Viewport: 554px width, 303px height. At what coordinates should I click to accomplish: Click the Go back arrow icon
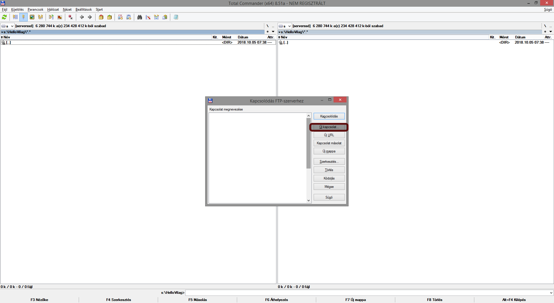82,17
